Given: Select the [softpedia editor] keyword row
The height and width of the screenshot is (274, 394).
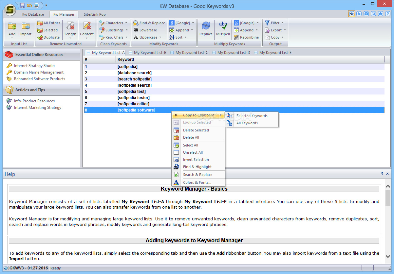Looking at the screenshot, I should point(234,104).
